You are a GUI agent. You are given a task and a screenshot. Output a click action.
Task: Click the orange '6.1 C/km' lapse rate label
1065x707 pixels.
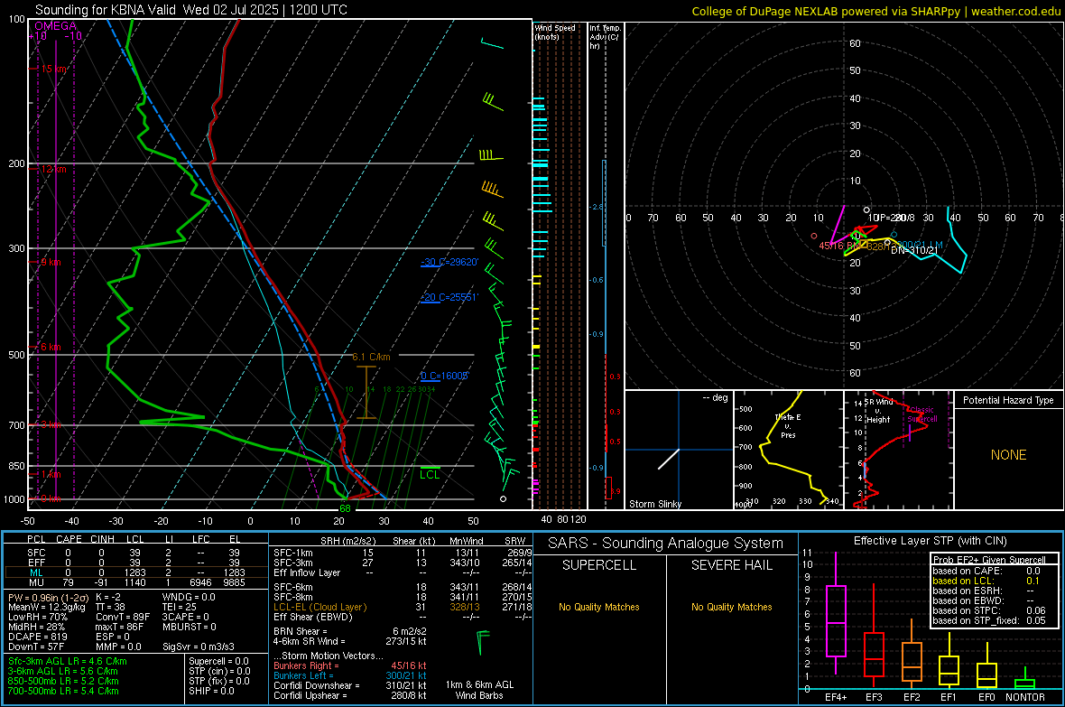tap(371, 357)
